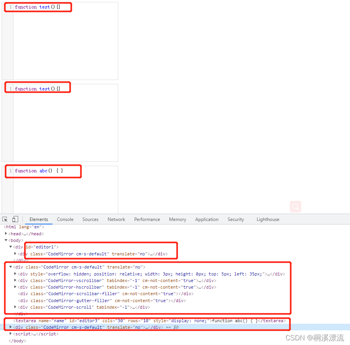
Task: Switch to the Console tab
Action: pyautogui.click(x=65, y=219)
